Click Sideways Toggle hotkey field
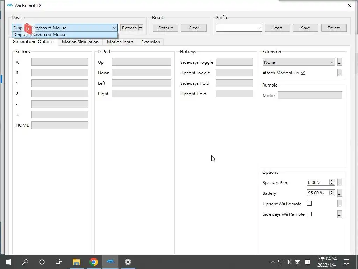 click(x=234, y=62)
